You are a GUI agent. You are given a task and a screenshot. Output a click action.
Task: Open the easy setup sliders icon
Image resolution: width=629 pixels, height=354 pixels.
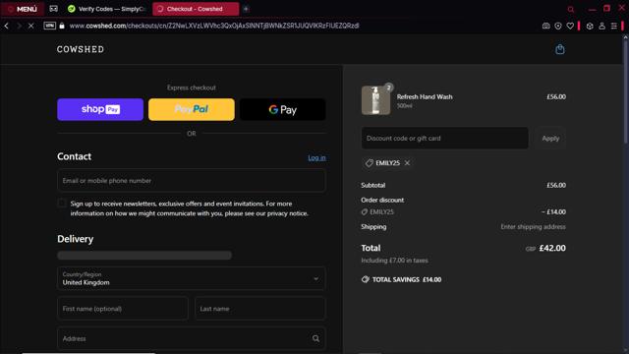(x=614, y=27)
